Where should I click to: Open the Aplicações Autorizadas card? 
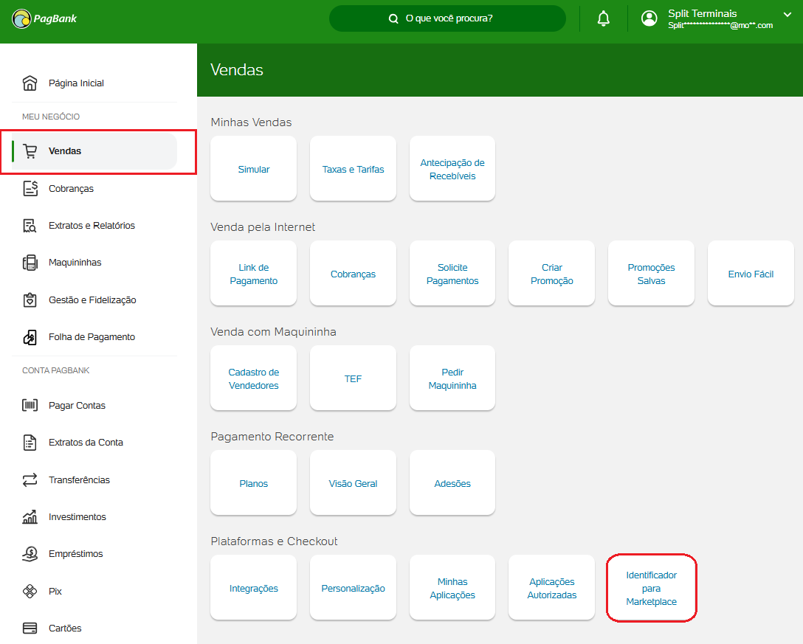[x=551, y=588]
